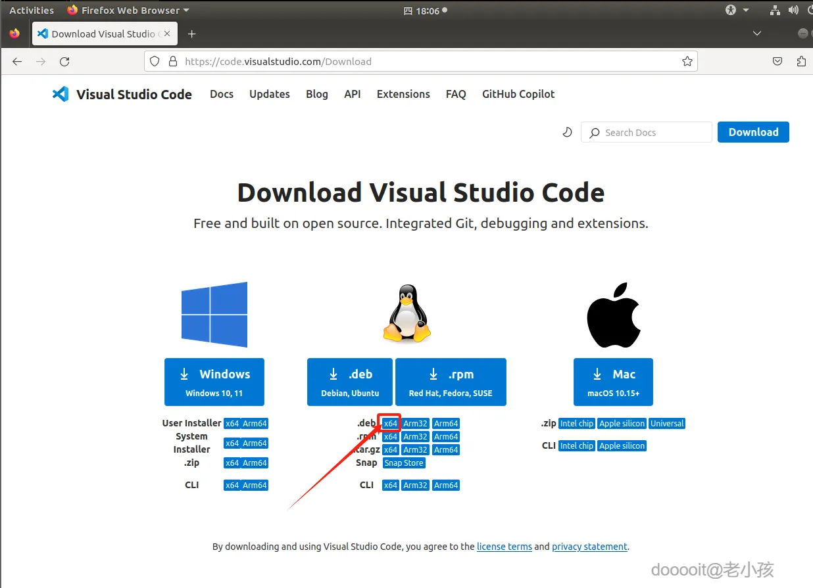Click the padlock site info icon
Image resolution: width=813 pixels, height=588 pixels.
point(173,61)
